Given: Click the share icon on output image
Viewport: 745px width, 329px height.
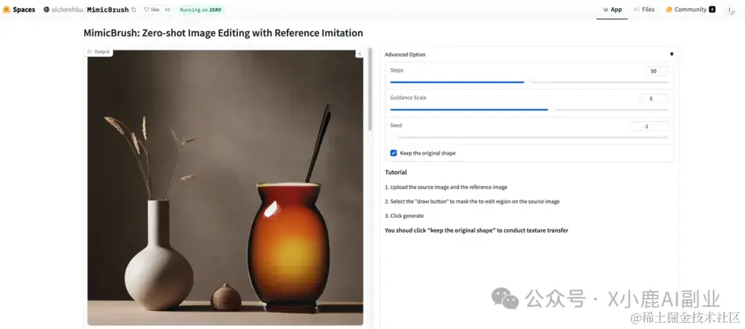Looking at the screenshot, I should click(359, 54).
